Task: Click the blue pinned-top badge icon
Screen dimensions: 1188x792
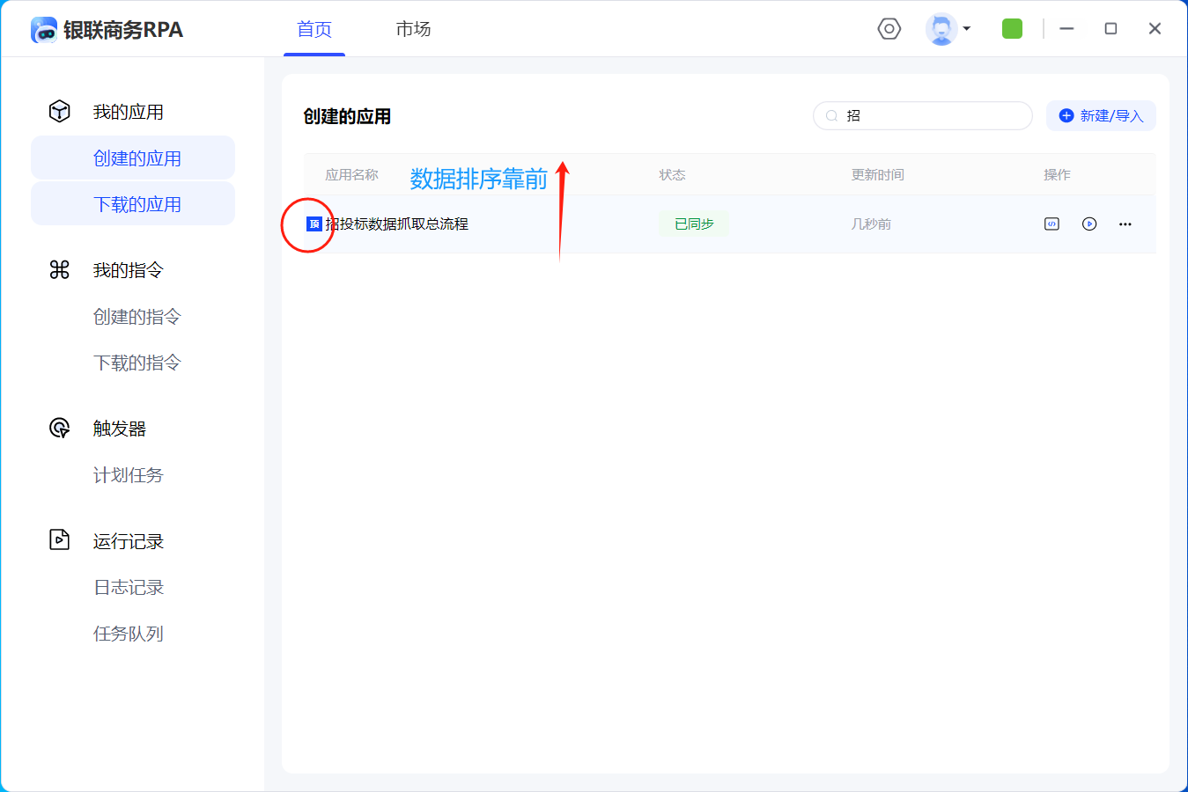Action: coord(314,224)
